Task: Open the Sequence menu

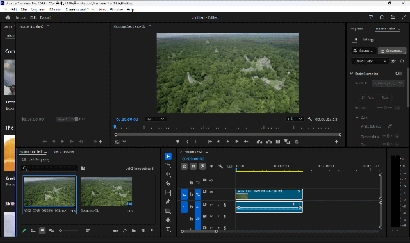Action: point(38,10)
